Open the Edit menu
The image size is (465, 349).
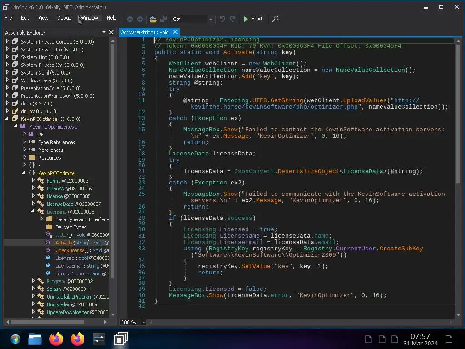click(x=25, y=18)
